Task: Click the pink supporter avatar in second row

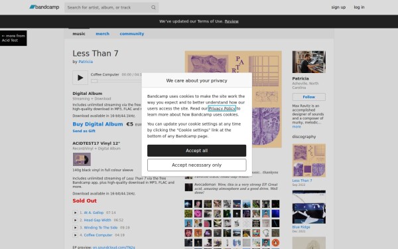Action: coord(198,213)
